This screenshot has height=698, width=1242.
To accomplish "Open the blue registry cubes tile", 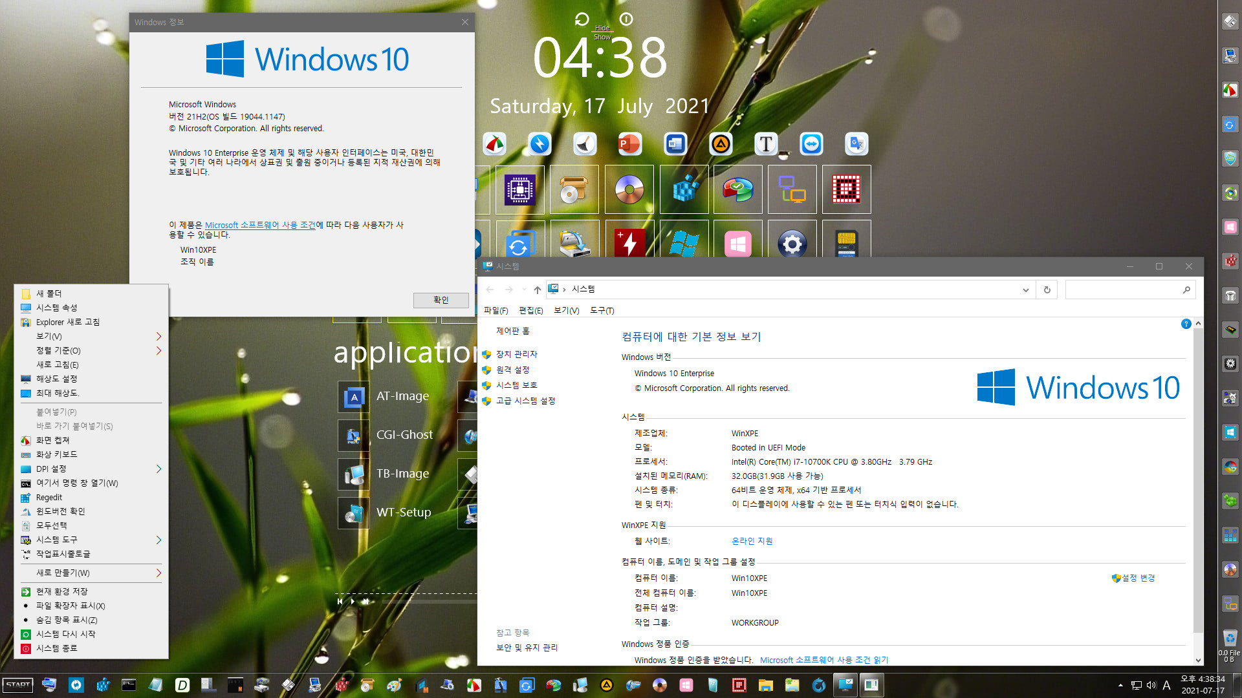I will tap(684, 189).
